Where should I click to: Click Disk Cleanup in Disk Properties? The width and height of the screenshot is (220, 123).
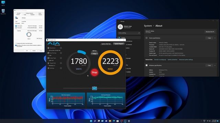[x=39, y=38]
